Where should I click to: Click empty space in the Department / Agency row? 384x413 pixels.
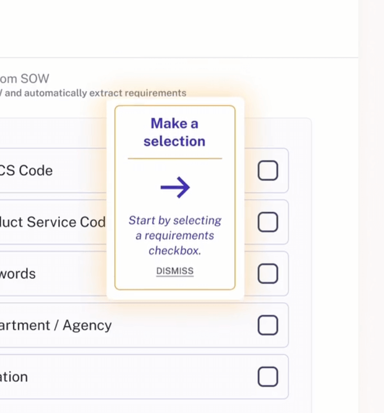[x=185, y=325]
